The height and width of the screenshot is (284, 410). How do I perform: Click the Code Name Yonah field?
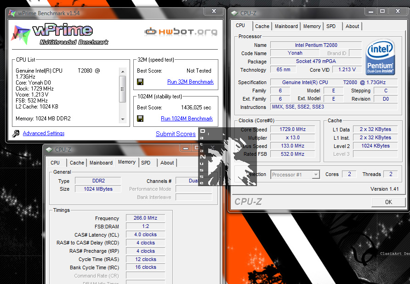click(295, 53)
